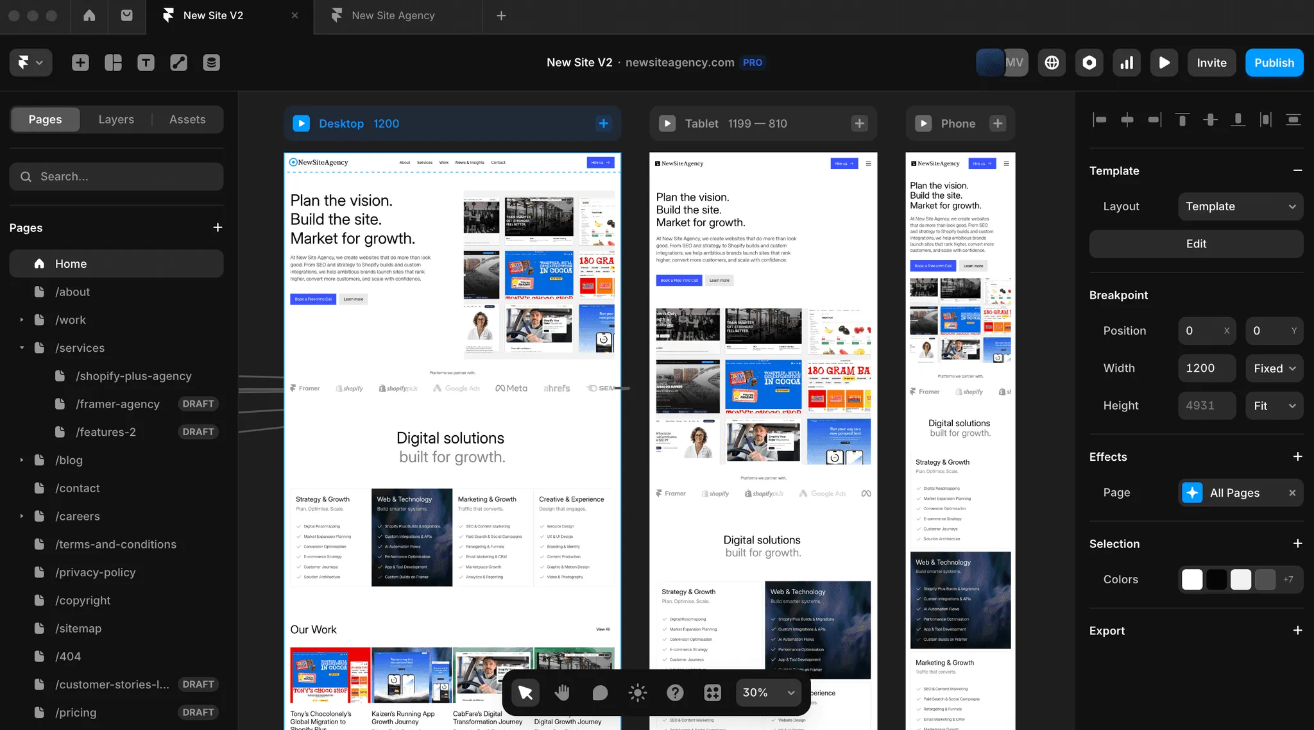Add breakpoint after Desktop plus icon

click(x=604, y=123)
